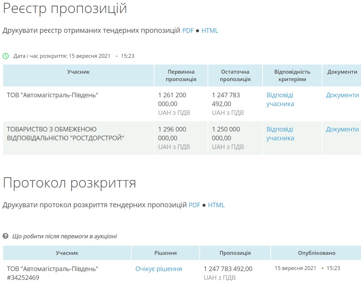
Task: Click the Очікує рішення status link
Action: point(158,269)
